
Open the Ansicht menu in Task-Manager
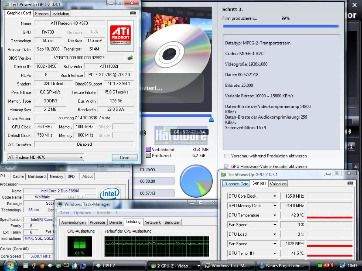pyautogui.click(x=104, y=213)
